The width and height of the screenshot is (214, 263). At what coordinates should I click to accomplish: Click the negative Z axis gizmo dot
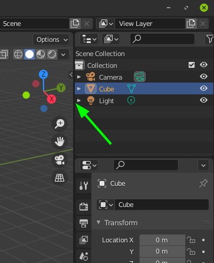pos(44,109)
